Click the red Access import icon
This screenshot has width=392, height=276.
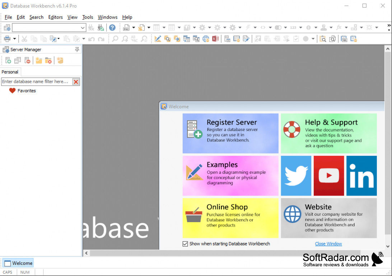215,39
